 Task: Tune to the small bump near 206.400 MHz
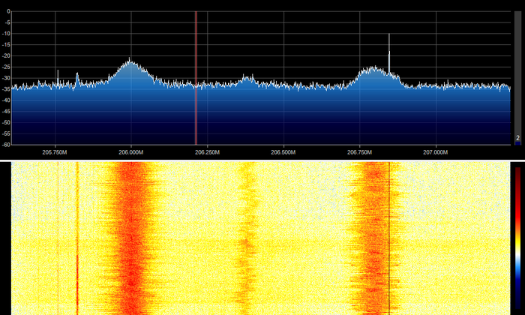[249, 77]
